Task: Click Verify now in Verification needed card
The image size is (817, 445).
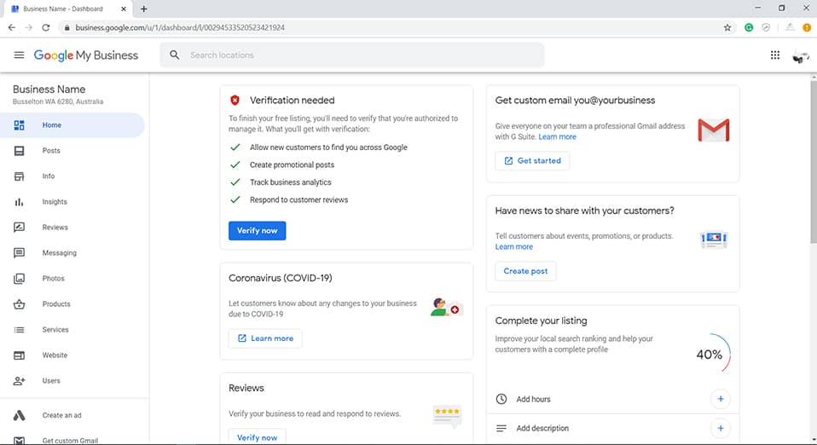Action: click(x=257, y=230)
